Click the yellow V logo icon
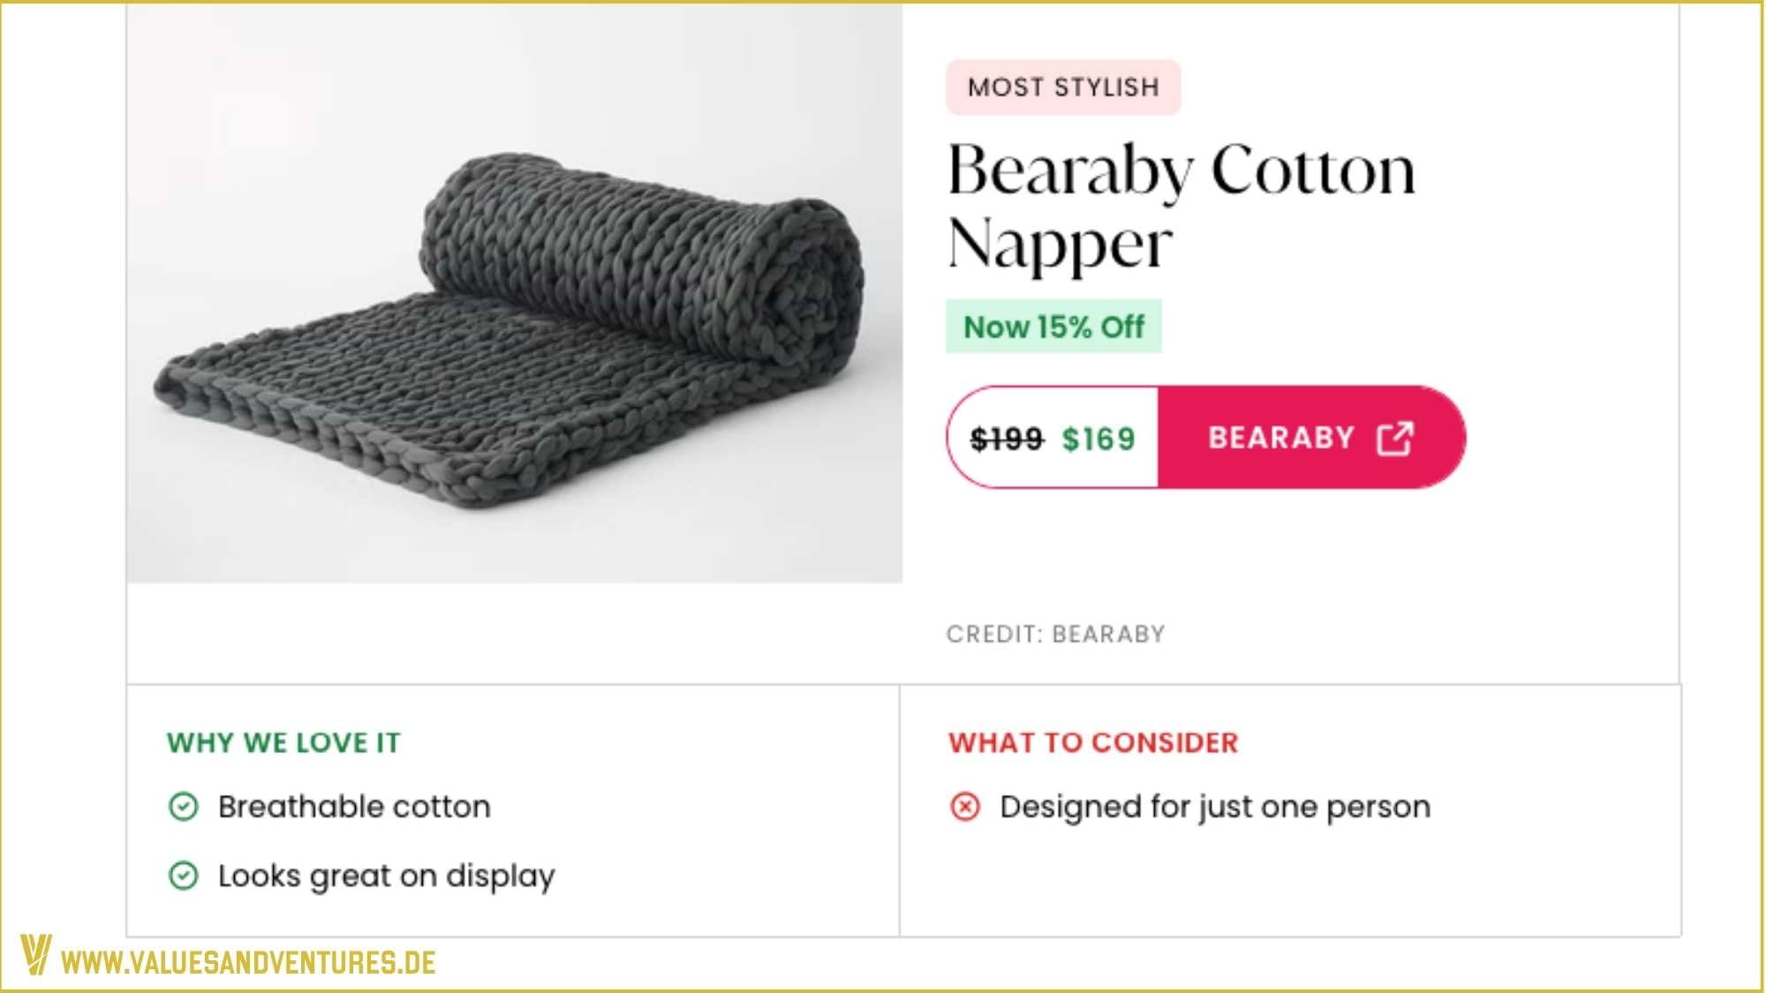This screenshot has width=1766, height=993. tap(35, 954)
